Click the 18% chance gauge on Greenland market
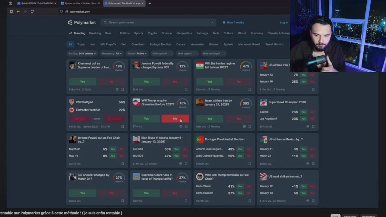Viewport: 386px width, 217px height. pos(182,104)
